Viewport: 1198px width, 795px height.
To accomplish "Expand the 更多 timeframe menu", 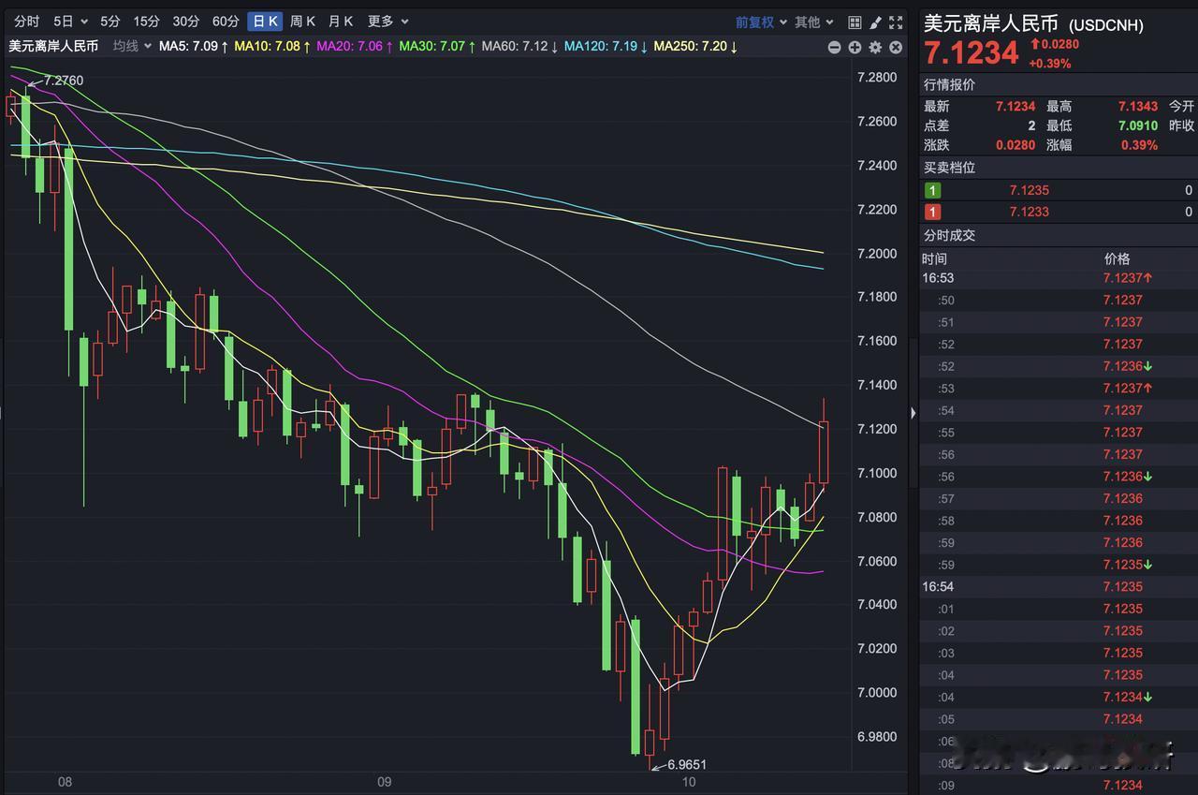I will click(x=387, y=21).
